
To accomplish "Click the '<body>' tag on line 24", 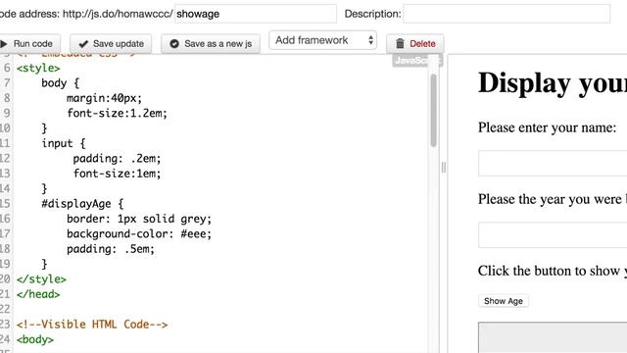I will click(x=35, y=339).
